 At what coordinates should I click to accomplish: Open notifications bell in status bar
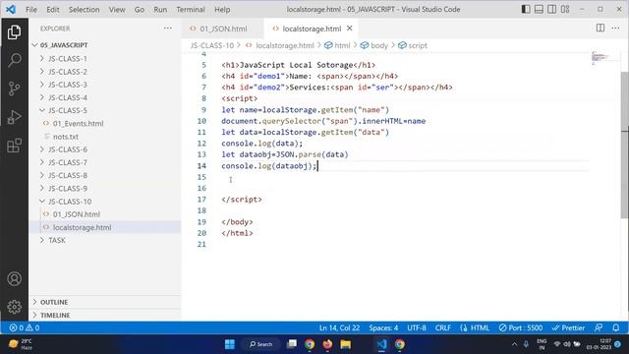click(x=616, y=327)
